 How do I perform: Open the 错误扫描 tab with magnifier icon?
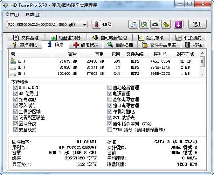pos(120,45)
